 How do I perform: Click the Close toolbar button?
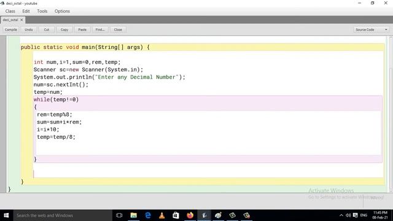(x=118, y=29)
